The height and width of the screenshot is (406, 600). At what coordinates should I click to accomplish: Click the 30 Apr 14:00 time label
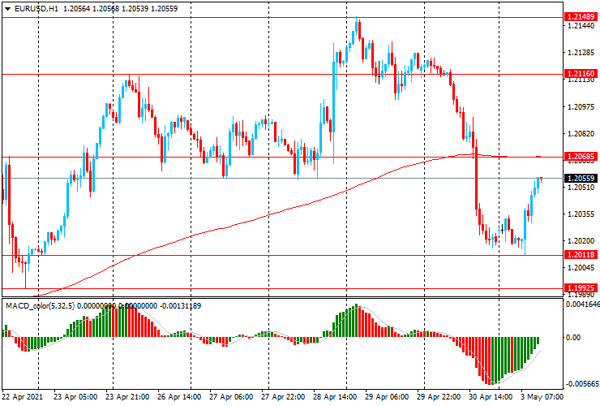click(x=491, y=396)
